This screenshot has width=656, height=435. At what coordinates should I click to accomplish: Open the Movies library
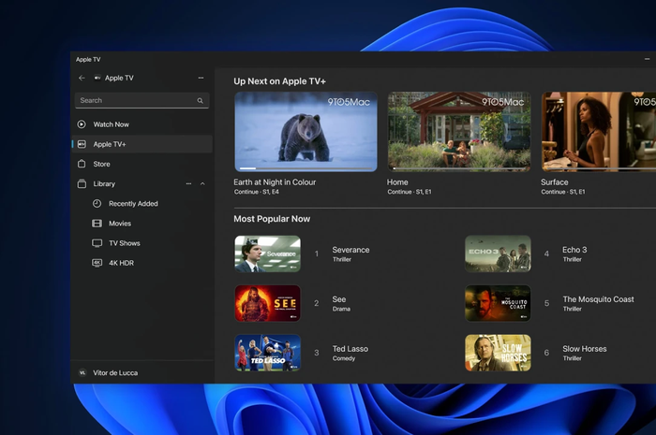142,224
